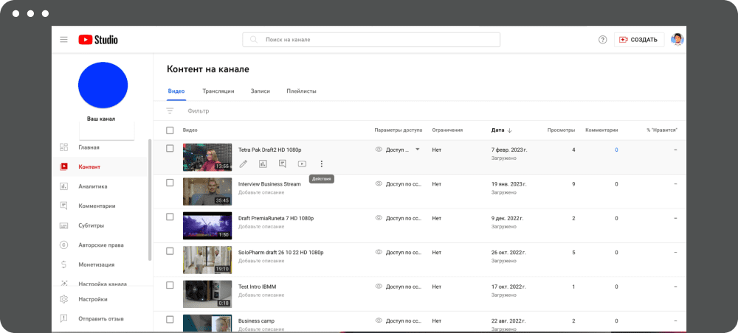The height and width of the screenshot is (333, 738).
Task: Open access setting for SoloPharm draft
Action: point(404,252)
